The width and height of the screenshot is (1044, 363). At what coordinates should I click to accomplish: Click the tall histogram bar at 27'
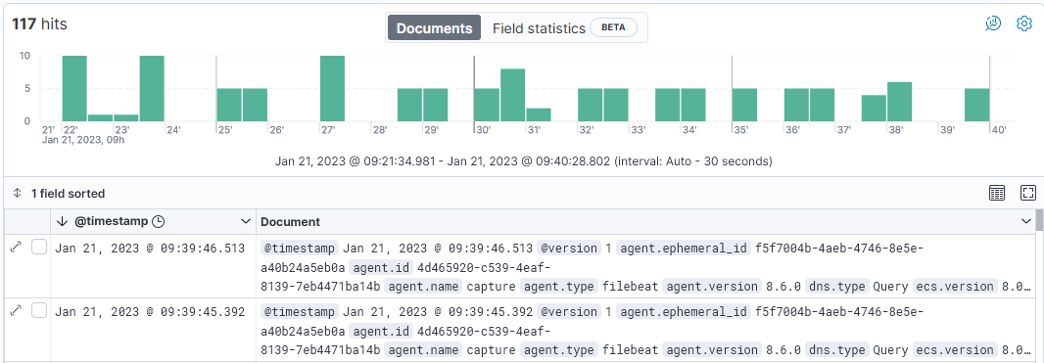(x=332, y=88)
